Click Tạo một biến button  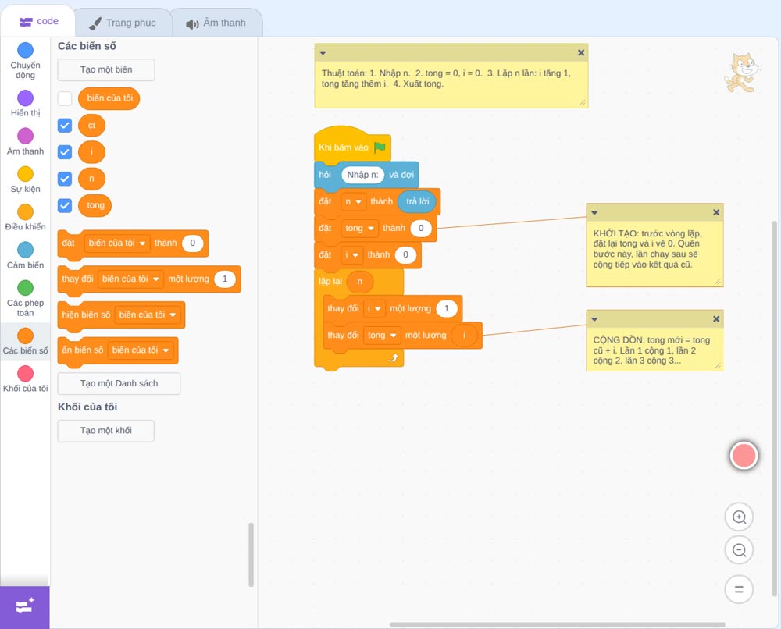pos(106,69)
